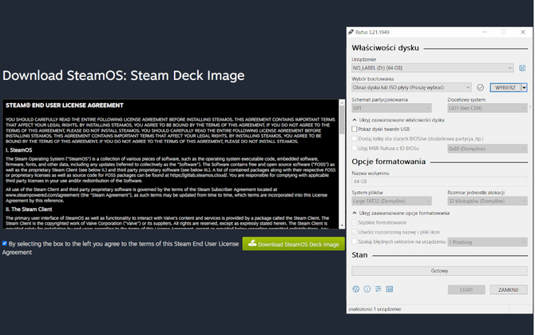This screenshot has width=535, height=335.
Task: Click 'Download SteamOS: Steam Deck Image' heading
Action: coord(124,75)
